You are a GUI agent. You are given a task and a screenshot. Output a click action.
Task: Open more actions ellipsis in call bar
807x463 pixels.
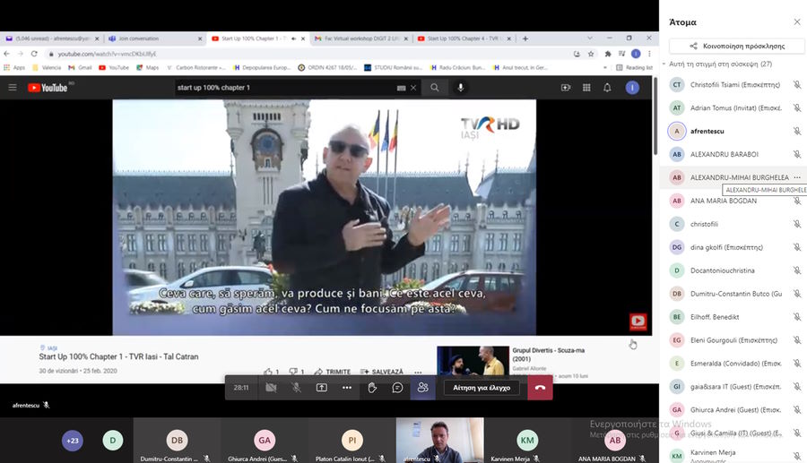click(347, 388)
